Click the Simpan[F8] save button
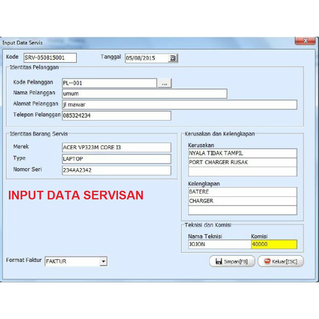 point(232,262)
